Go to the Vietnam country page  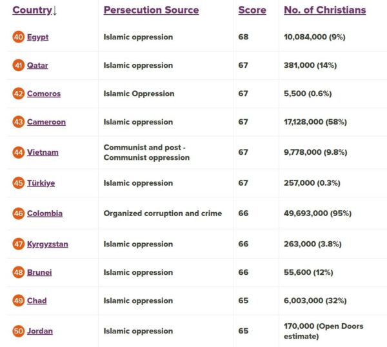click(x=43, y=153)
